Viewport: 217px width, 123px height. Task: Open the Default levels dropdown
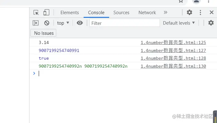pos(179,23)
